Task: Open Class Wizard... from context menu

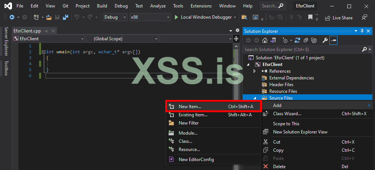Action: 317,114
